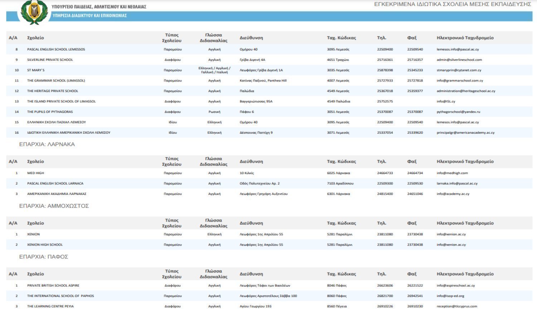This screenshot has width=537, height=311.
Task: Select the info@isop-ed.org email
Action: coord(451,296)
